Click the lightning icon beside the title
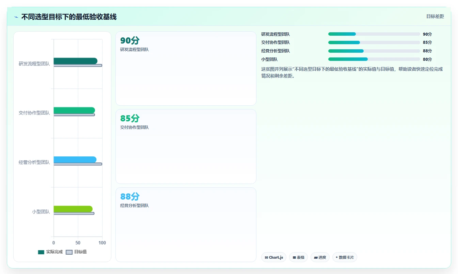Screen dimensions: 458x274 pyautogui.click(x=16, y=17)
